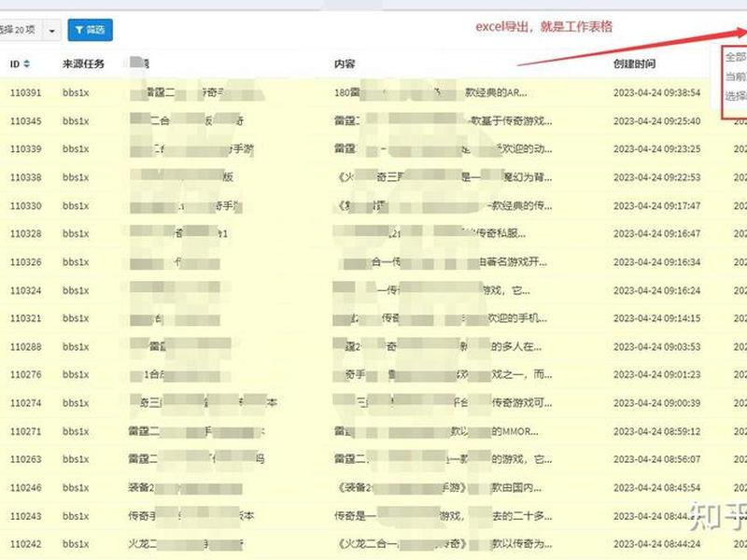Select row ID 110339
Image resolution: width=747 pixels, height=560 pixels.
pyautogui.click(x=26, y=149)
